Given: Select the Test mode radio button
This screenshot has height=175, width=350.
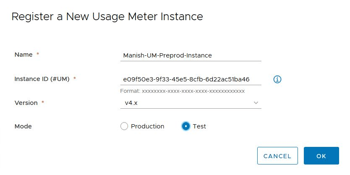Looking at the screenshot, I should coord(186,126).
